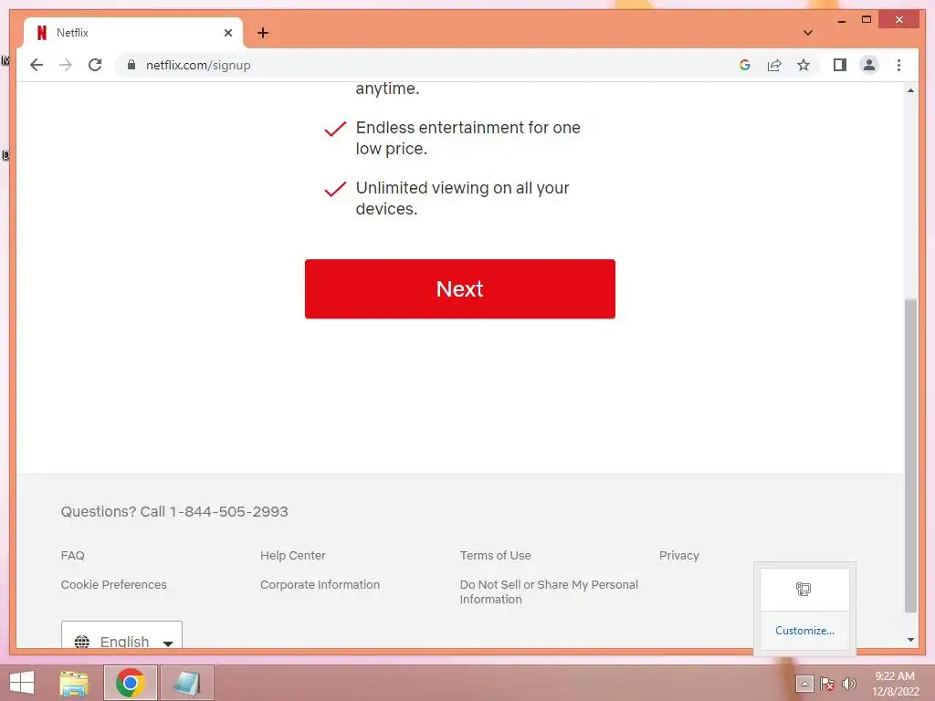
Task: Share this page using the share icon
Action: pyautogui.click(x=774, y=65)
